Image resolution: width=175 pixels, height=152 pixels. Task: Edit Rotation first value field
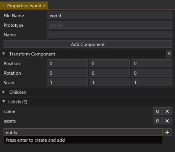pyautogui.click(x=68, y=73)
